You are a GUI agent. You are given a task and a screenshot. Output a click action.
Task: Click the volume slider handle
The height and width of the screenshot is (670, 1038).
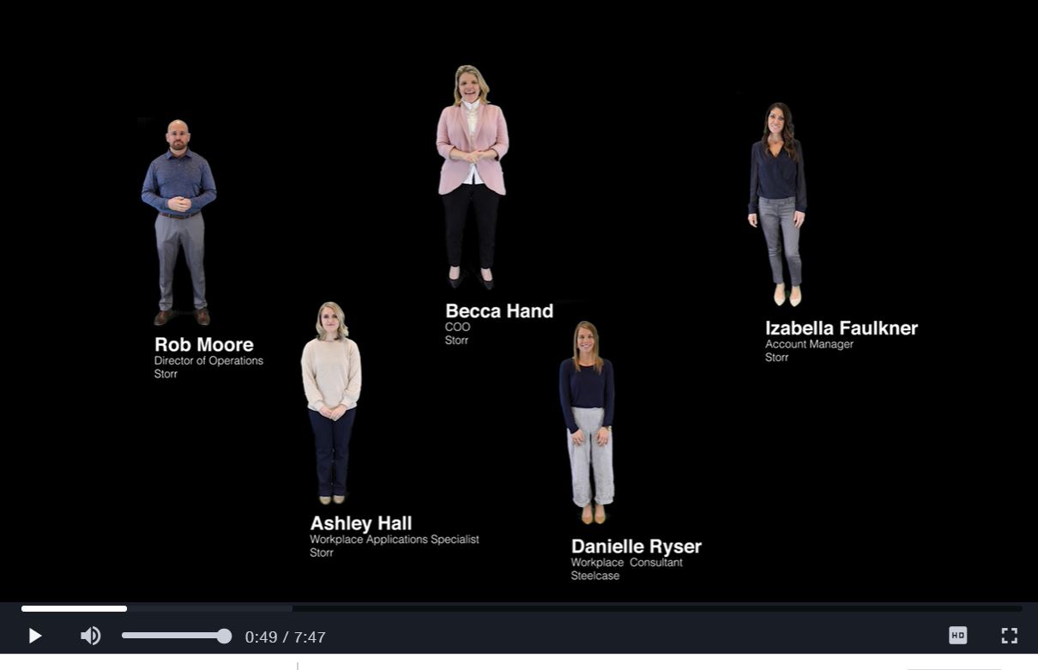223,636
